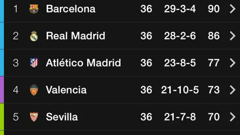Select the Real Madrid team name
The image size is (240, 135).
point(76,36)
